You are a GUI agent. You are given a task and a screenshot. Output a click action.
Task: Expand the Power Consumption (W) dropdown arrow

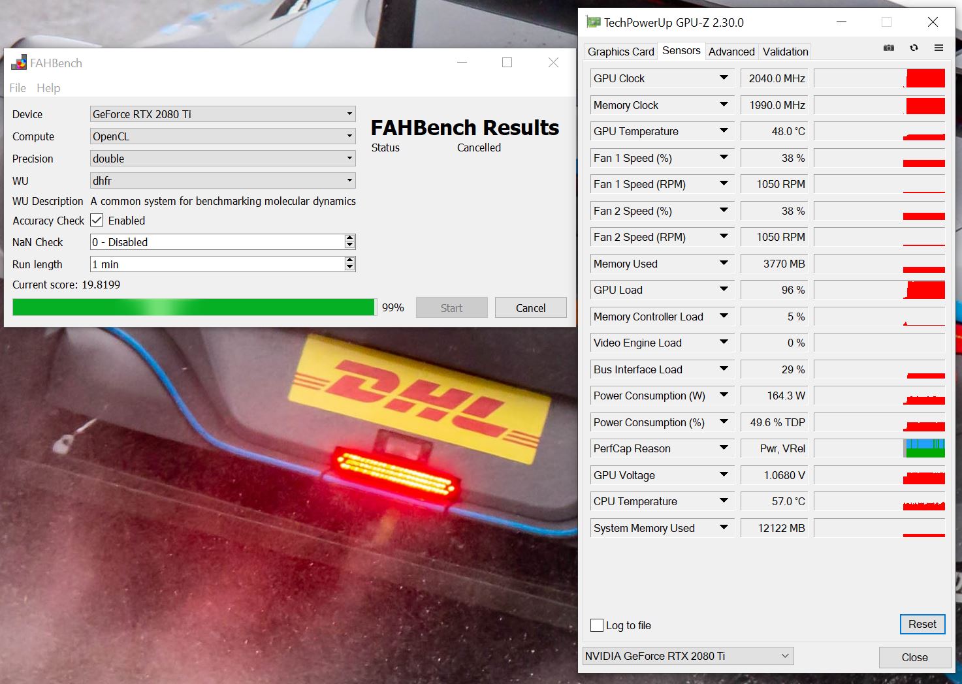(x=724, y=396)
